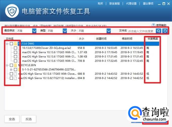This screenshot has width=172, height=127.
Task: Minimize the file recovery tool window
Action: coord(159,4)
